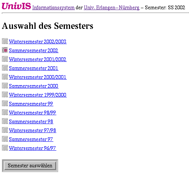This screenshot has height=181, width=189.
Task: Open the Wintersemester 1999/2000 link
Action: [38, 95]
